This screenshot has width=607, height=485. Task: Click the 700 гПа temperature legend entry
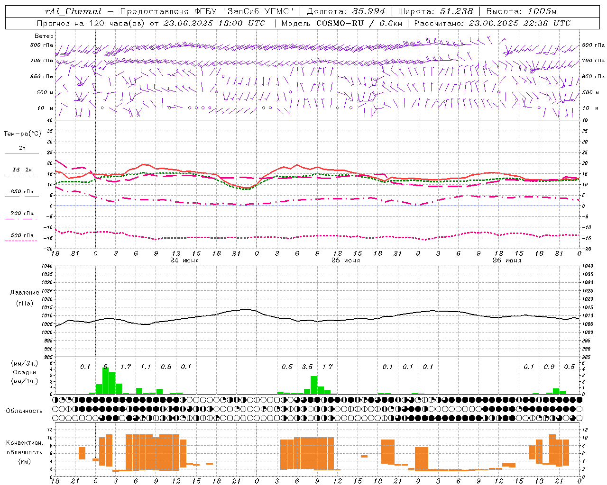[22, 213]
